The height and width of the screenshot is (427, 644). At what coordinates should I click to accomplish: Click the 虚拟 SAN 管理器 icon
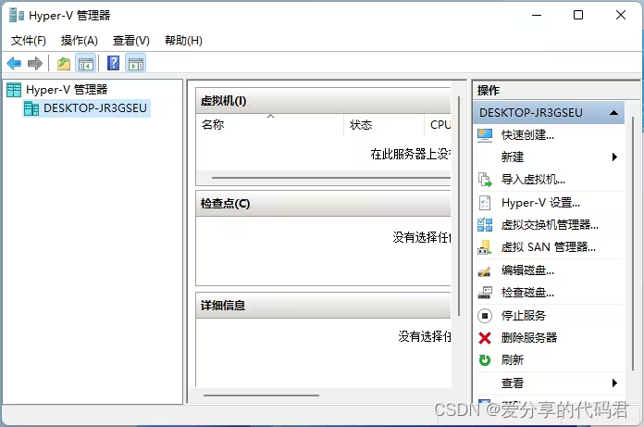coord(485,247)
